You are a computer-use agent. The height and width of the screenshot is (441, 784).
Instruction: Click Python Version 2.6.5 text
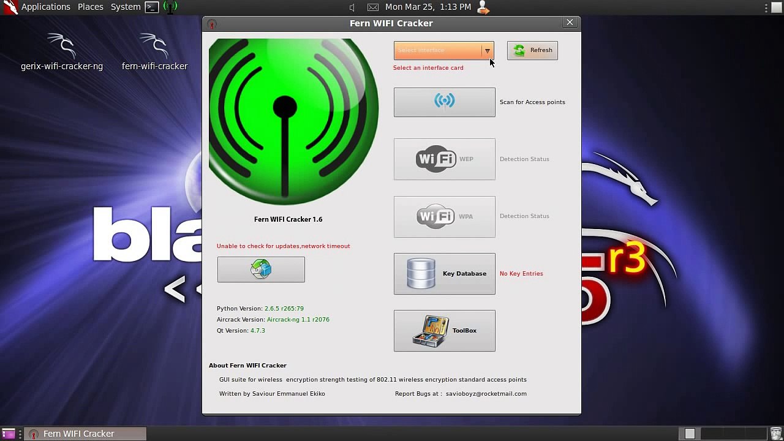point(260,309)
